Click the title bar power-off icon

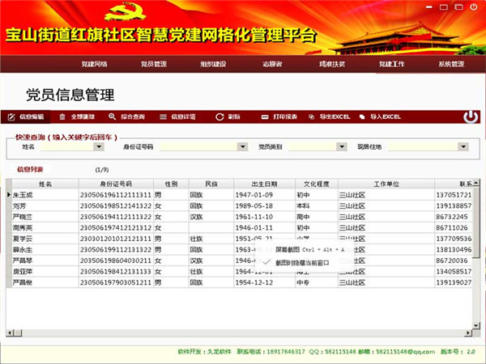474,6
